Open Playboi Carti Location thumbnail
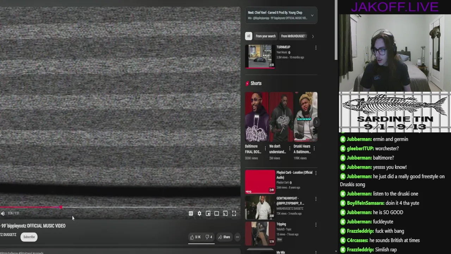This screenshot has height=254, width=451. tap(260, 182)
